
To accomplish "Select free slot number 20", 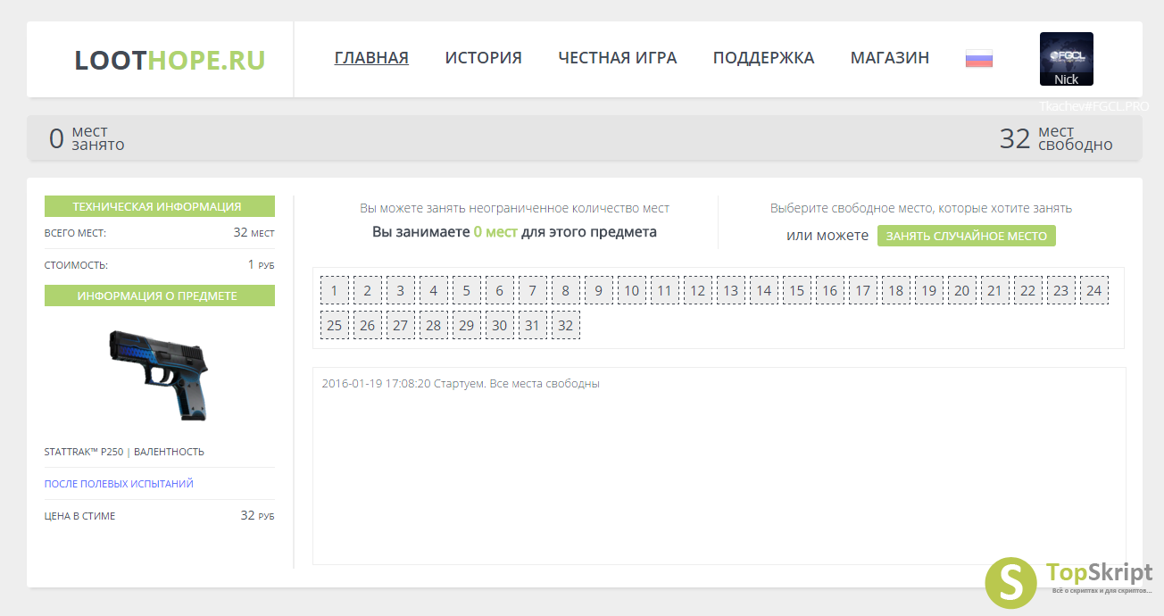I will point(962,290).
